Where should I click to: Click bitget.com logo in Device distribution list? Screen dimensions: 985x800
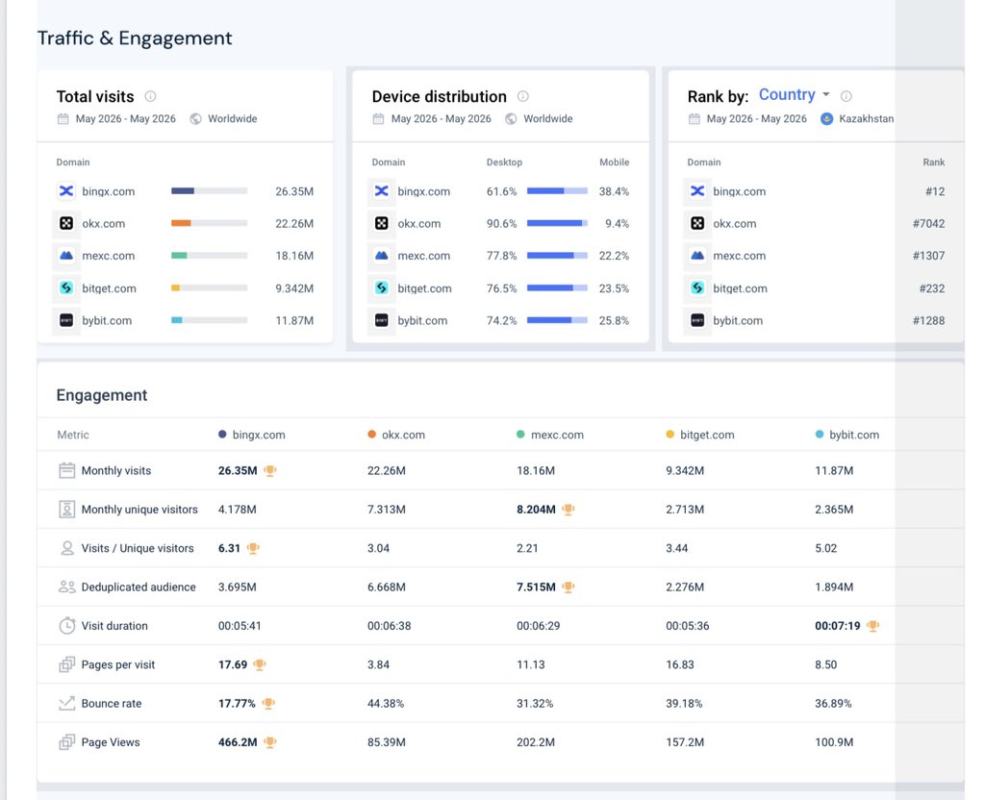[381, 287]
